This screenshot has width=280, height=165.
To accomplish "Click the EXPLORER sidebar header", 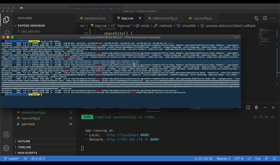I will (x=25, y=18).
